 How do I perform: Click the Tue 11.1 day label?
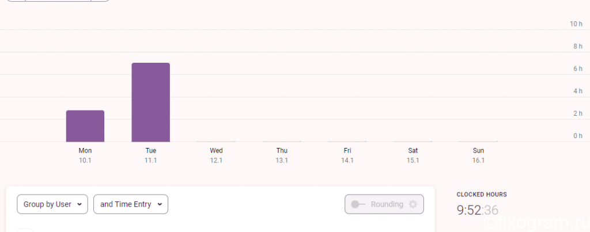click(150, 155)
